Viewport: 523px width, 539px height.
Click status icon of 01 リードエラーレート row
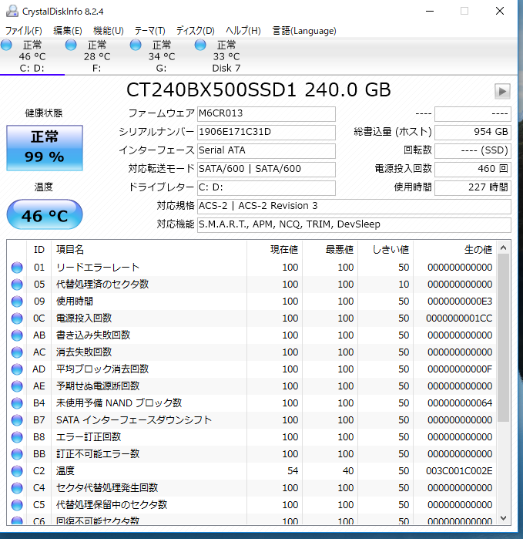17,268
